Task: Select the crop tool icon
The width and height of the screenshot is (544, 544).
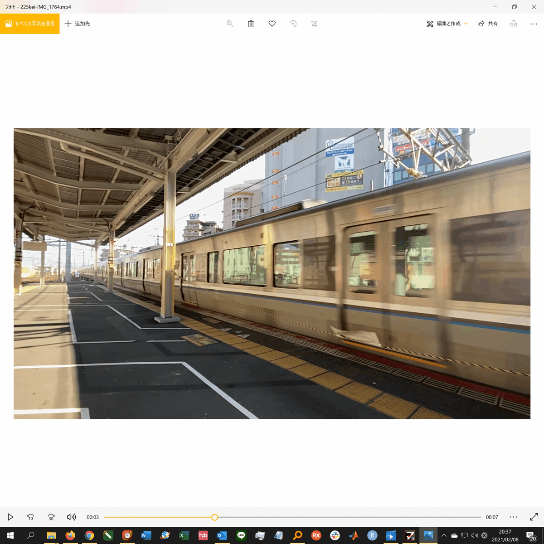Action: pos(314,24)
